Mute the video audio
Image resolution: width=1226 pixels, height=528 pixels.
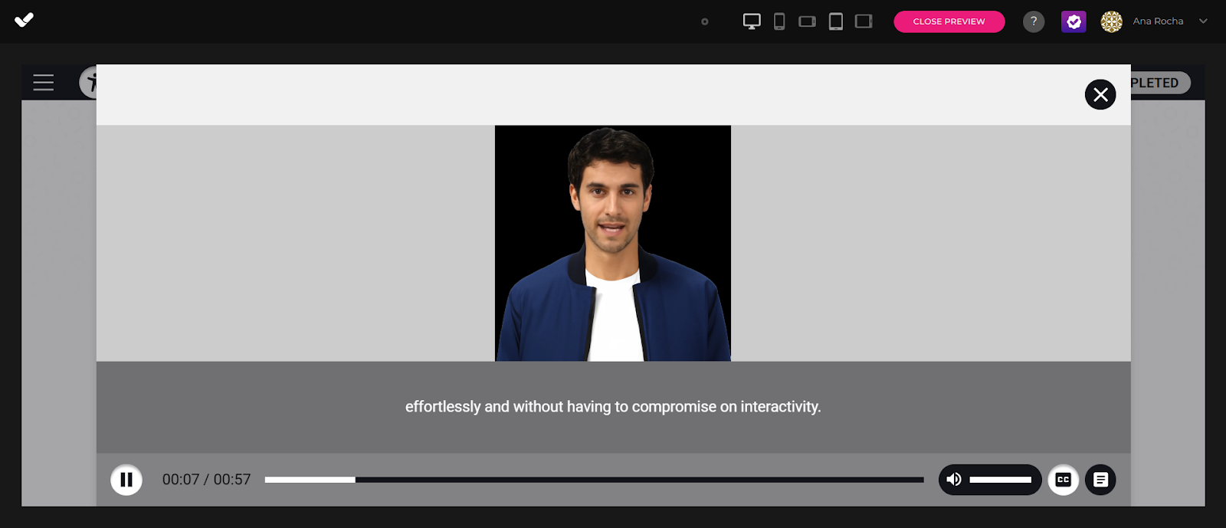[954, 480]
